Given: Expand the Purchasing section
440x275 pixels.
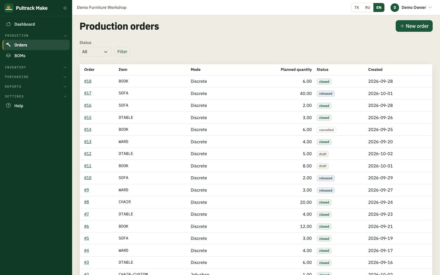Looking at the screenshot, I should pos(36,77).
